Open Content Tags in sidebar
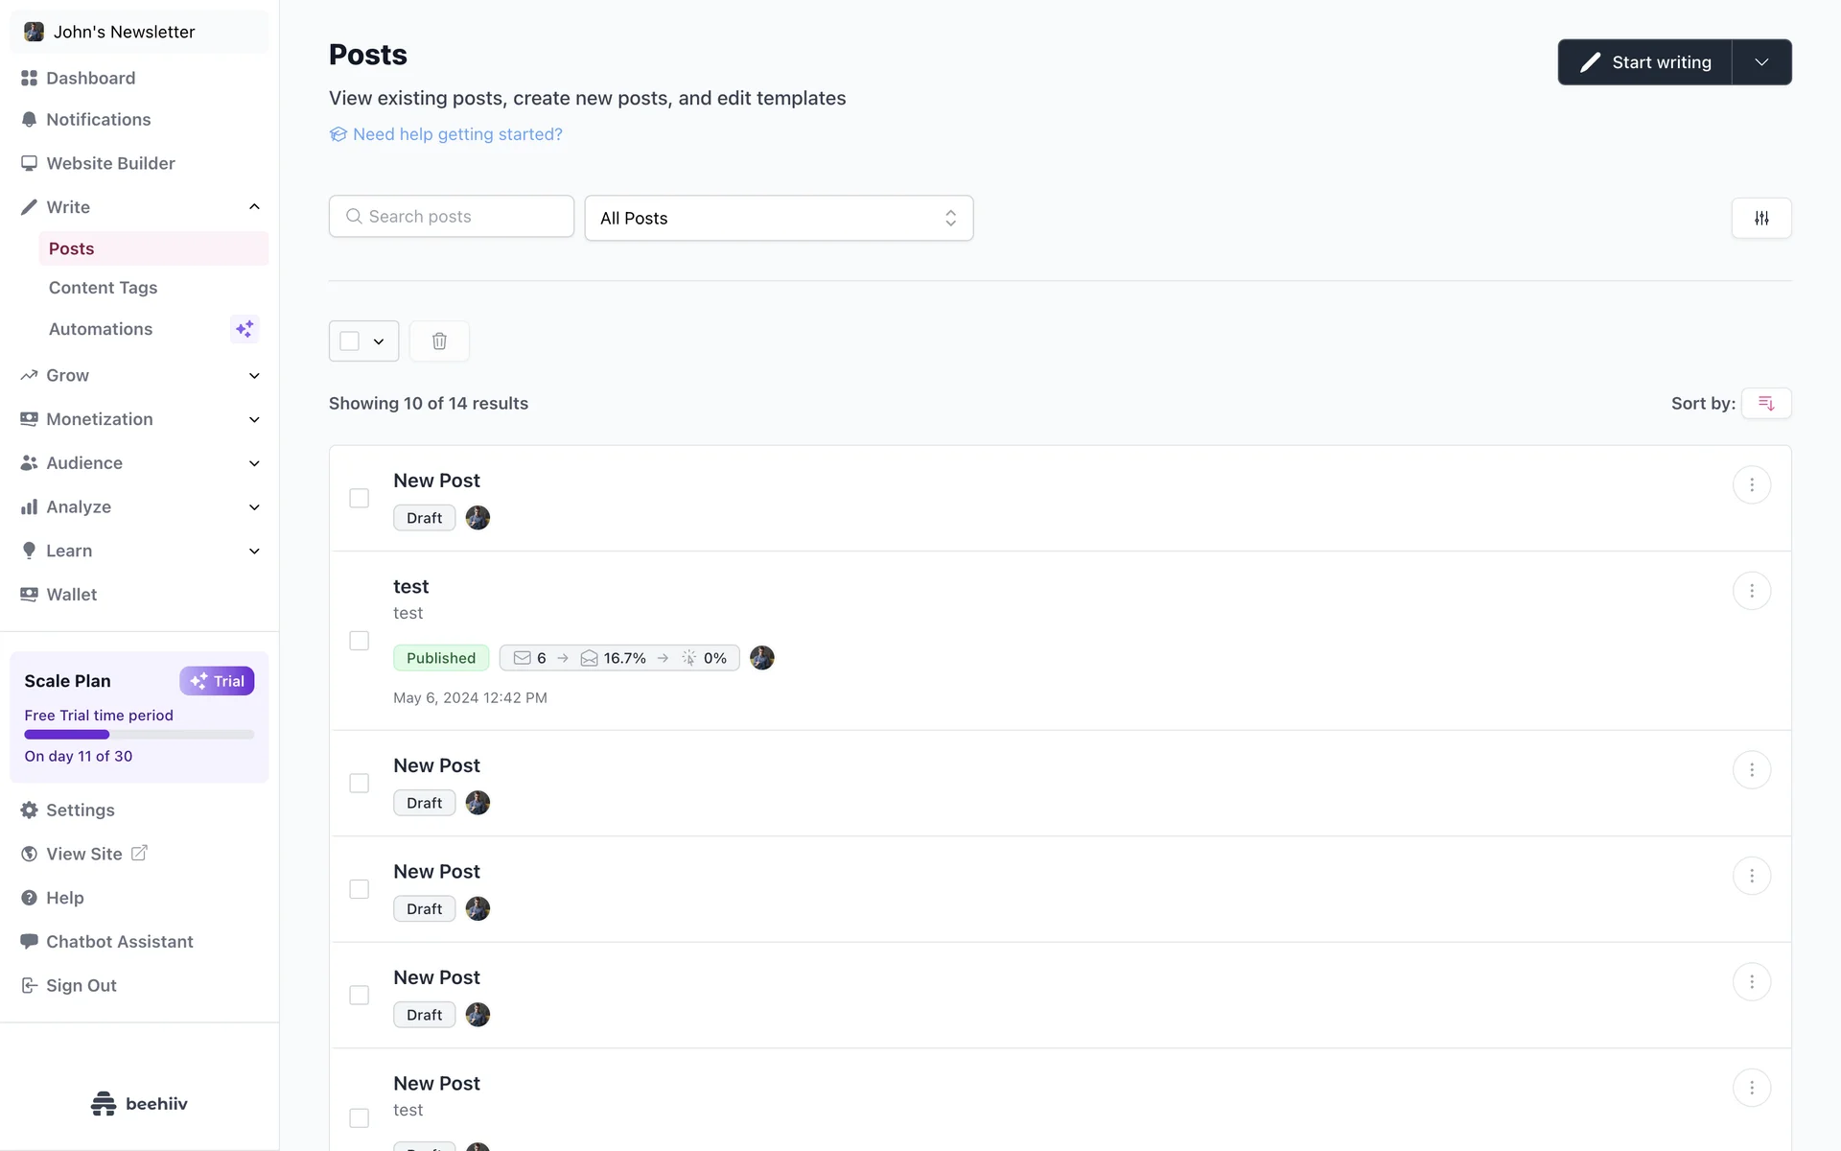This screenshot has width=1841, height=1151. point(104,288)
